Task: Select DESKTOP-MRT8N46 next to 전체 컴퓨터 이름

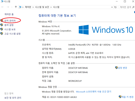Action: (78, 72)
